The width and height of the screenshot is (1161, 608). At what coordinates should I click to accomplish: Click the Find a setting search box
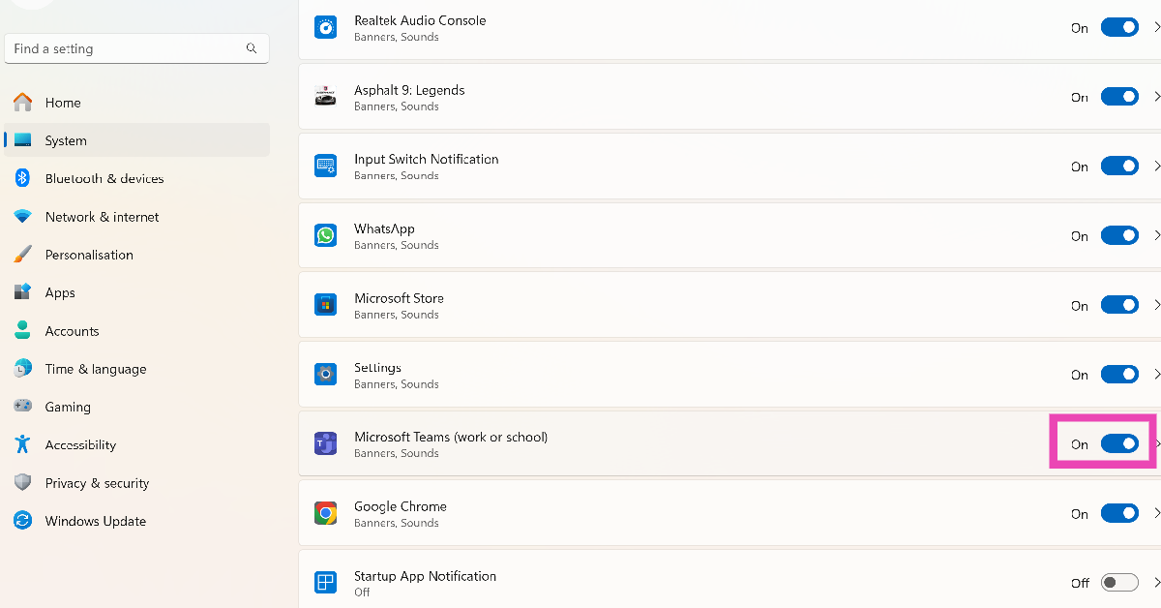point(126,48)
